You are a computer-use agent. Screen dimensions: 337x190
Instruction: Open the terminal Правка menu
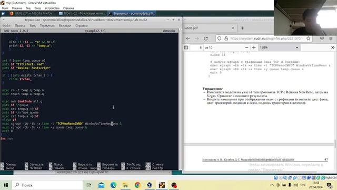click(x=20, y=25)
